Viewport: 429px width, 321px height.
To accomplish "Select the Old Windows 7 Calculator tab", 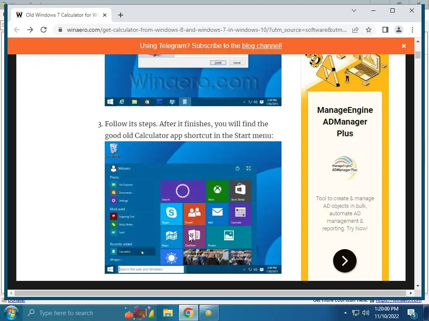I will tap(61, 15).
